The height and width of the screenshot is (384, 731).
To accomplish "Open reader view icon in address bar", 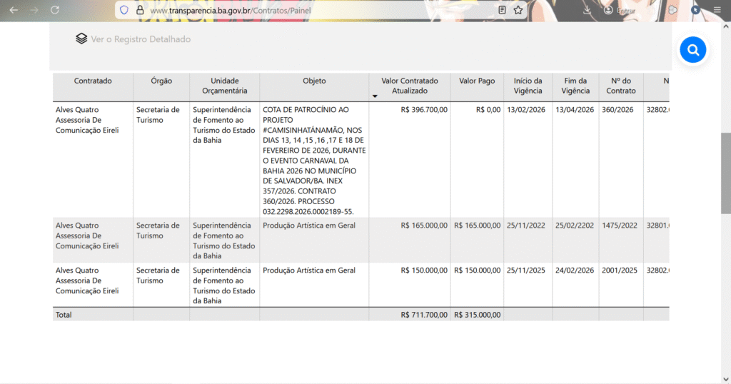I will (503, 11).
